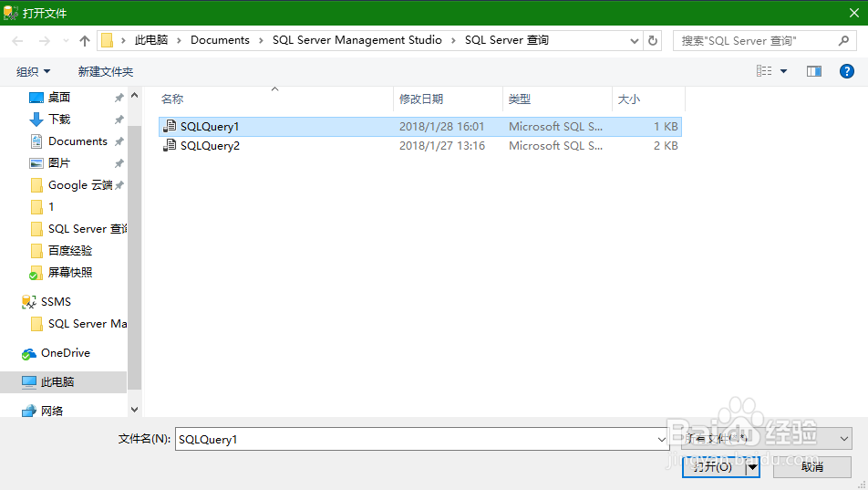The height and width of the screenshot is (490, 868).
Task: Open recent locations dropdown arrow
Action: (66, 40)
